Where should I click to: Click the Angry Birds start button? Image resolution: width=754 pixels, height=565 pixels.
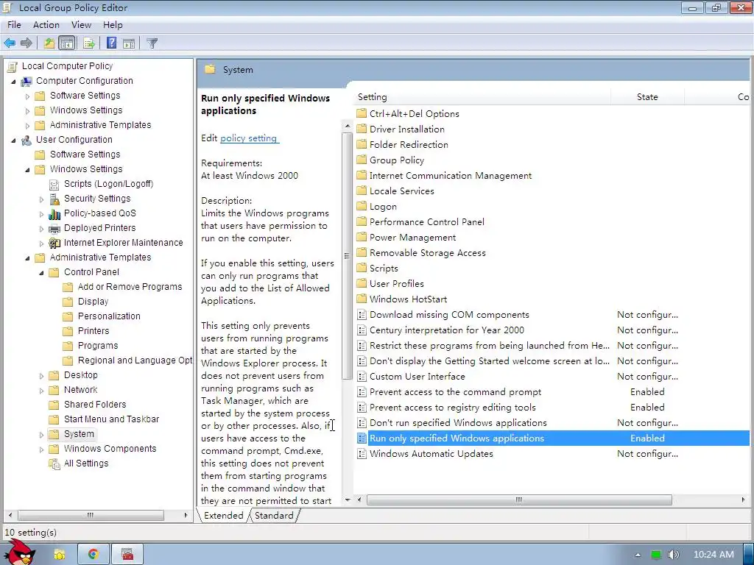(x=20, y=552)
